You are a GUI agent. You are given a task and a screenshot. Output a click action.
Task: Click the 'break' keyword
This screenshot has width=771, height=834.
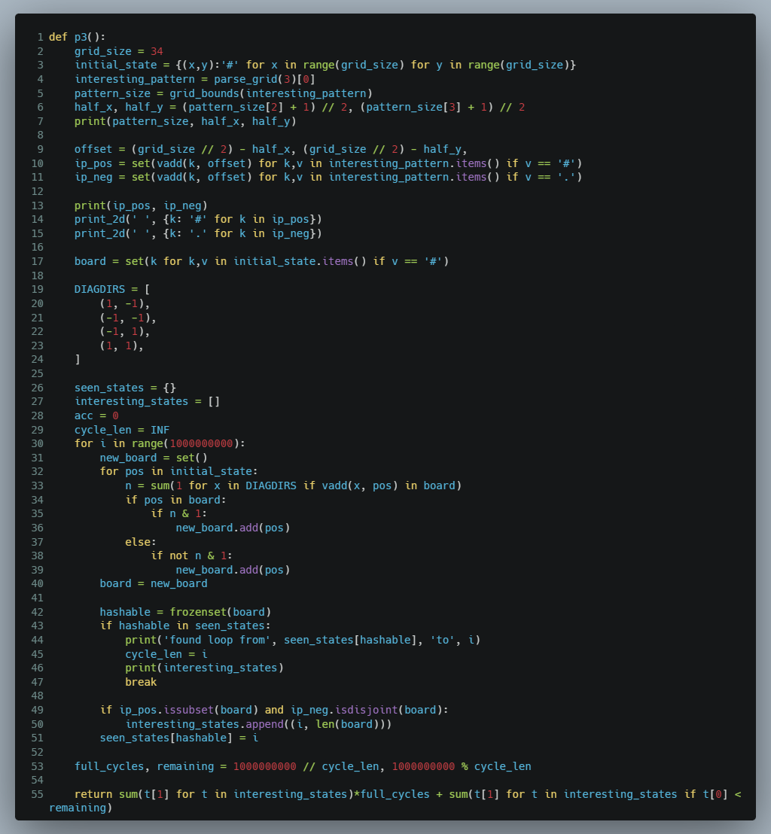point(141,682)
